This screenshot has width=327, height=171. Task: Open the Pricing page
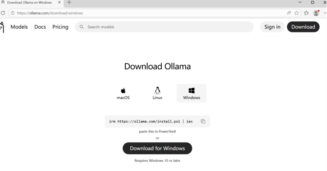coord(60,27)
